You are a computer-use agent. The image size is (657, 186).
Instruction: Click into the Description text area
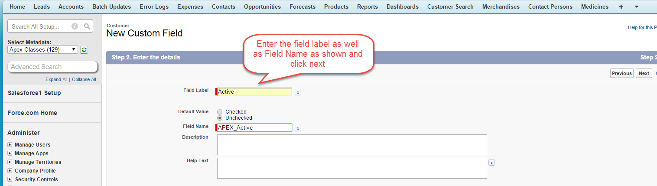(352, 145)
